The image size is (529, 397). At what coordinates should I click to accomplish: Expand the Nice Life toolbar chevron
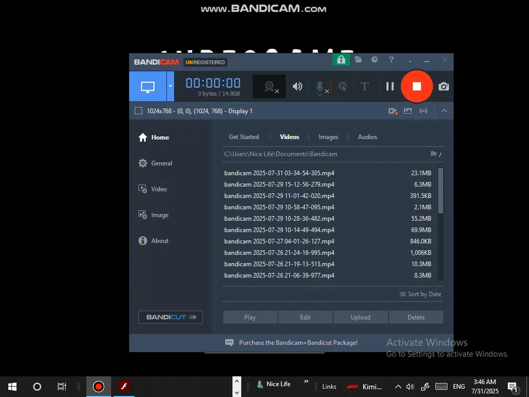point(306,382)
